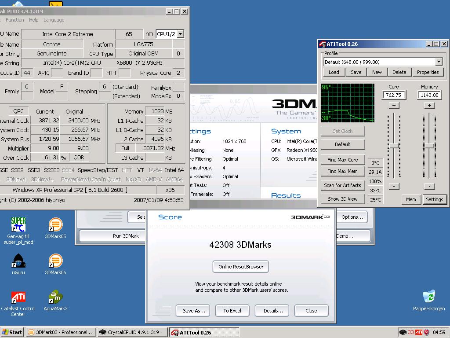Click the QDR button in CrystalCPUID

pos(79,158)
